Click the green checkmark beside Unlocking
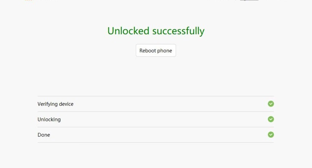The height and width of the screenshot is (168, 312). (x=271, y=119)
